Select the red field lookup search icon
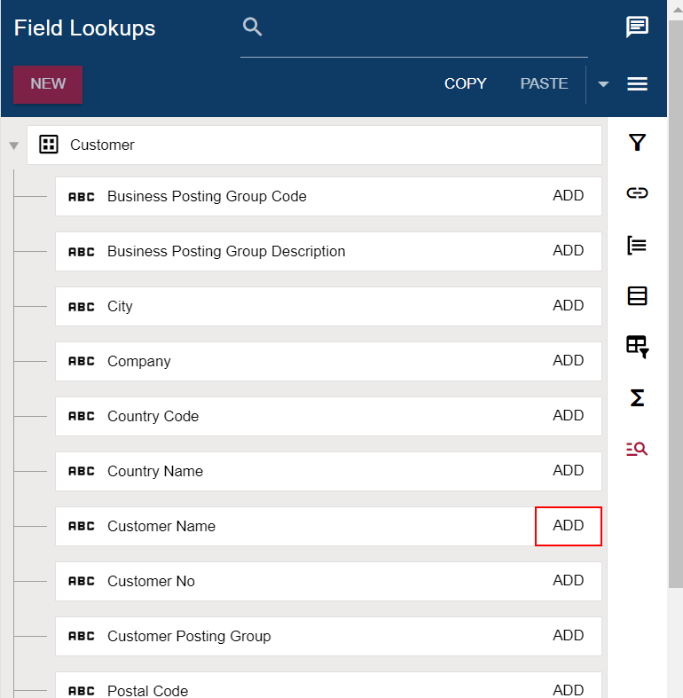Image resolution: width=683 pixels, height=698 pixels. [x=637, y=449]
